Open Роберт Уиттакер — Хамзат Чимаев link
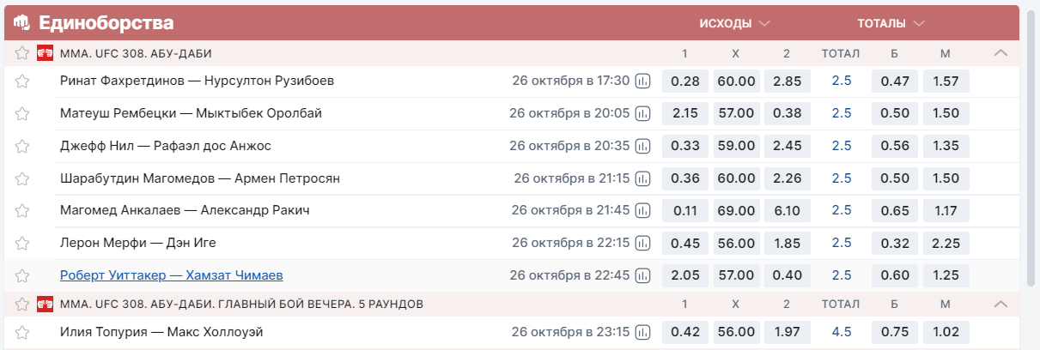 (x=172, y=275)
